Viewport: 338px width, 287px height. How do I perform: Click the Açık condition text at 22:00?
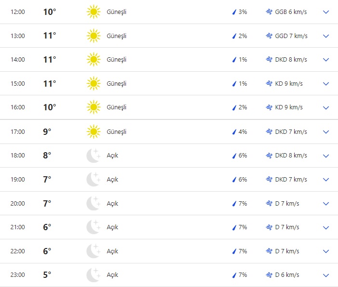point(112,251)
